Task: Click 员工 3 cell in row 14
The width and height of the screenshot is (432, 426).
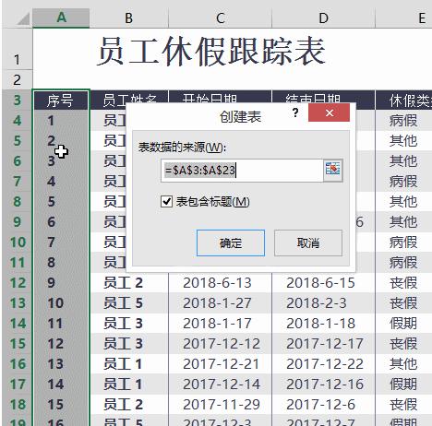Action: pyautogui.click(x=129, y=324)
